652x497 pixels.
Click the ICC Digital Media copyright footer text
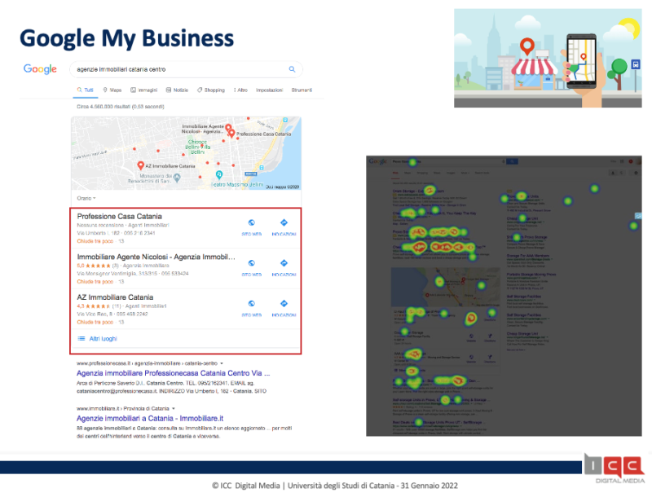point(335,486)
